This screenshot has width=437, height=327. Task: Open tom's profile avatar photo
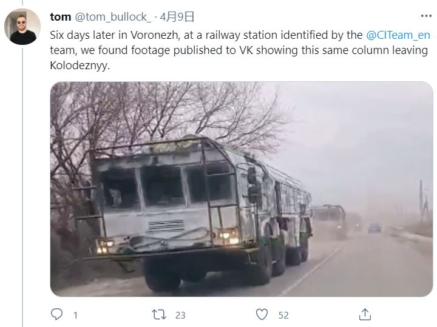coord(22,27)
